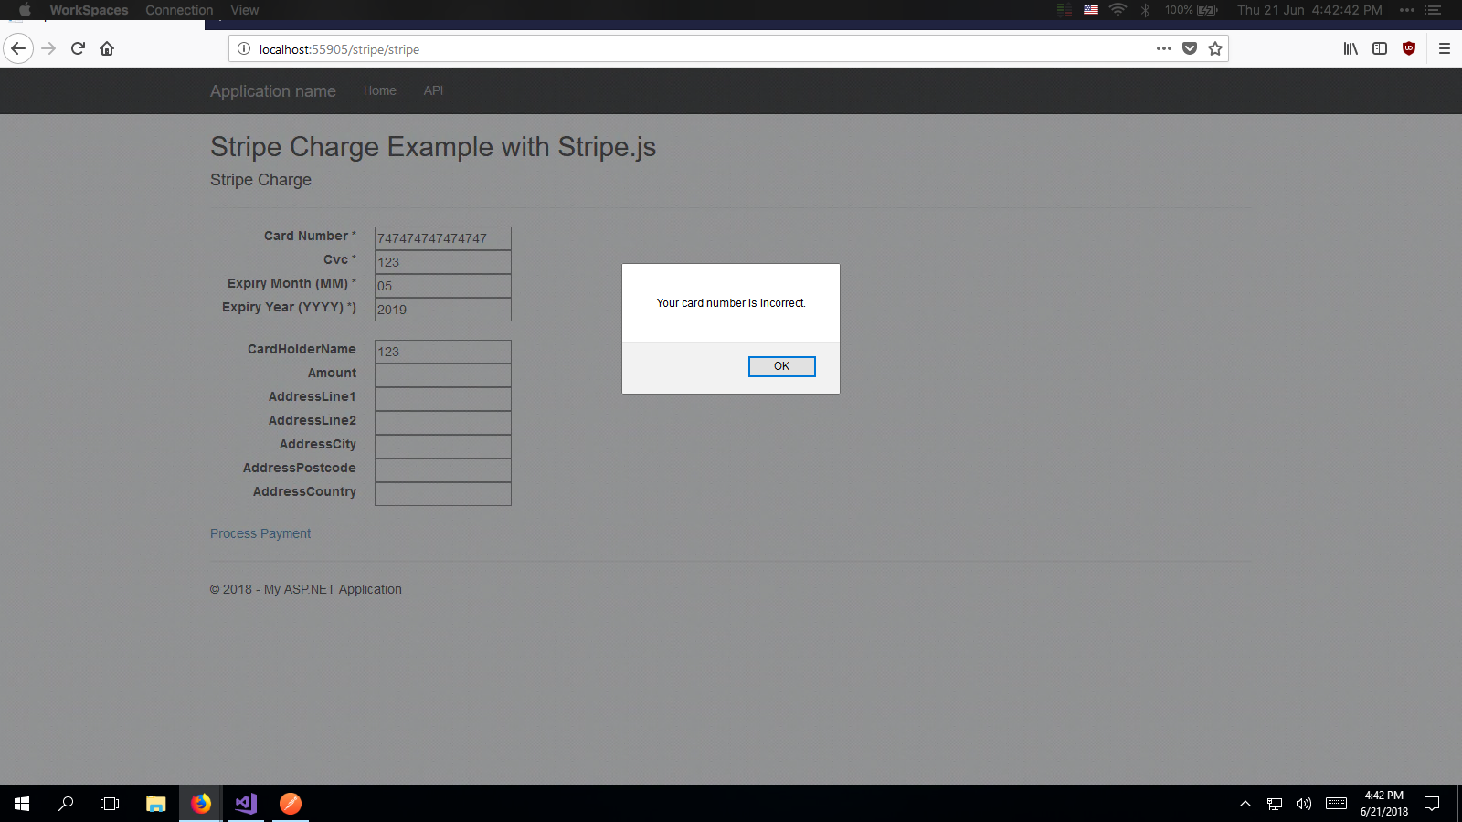Expand hidden system tray icons
This screenshot has width=1462, height=822.
pyautogui.click(x=1245, y=804)
